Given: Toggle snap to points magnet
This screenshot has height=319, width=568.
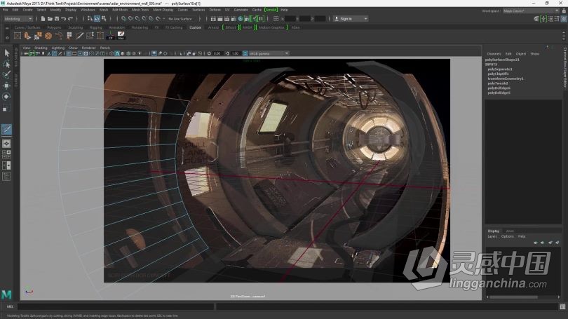Looking at the screenshot, I should [x=137, y=18].
